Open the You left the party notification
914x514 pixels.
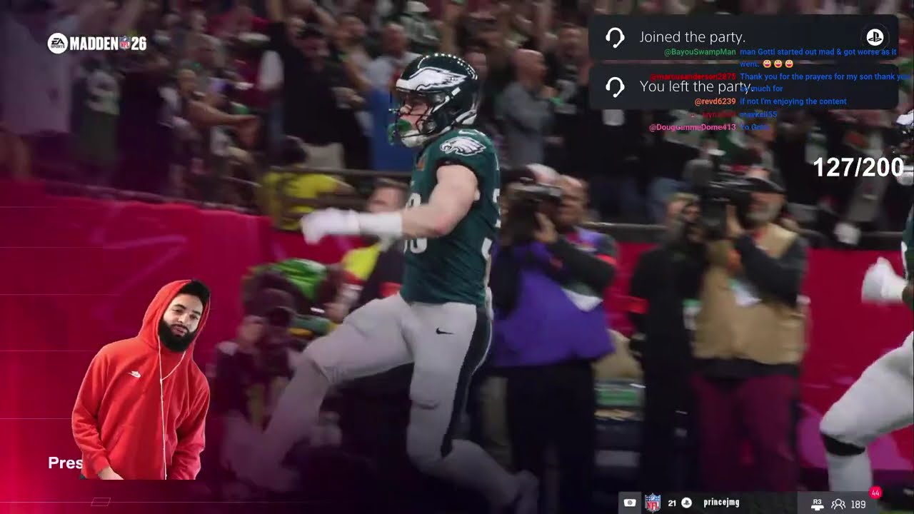(x=743, y=87)
